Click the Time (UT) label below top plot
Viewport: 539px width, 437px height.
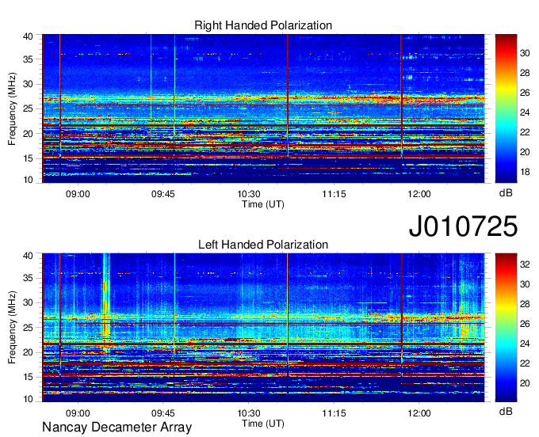click(263, 204)
